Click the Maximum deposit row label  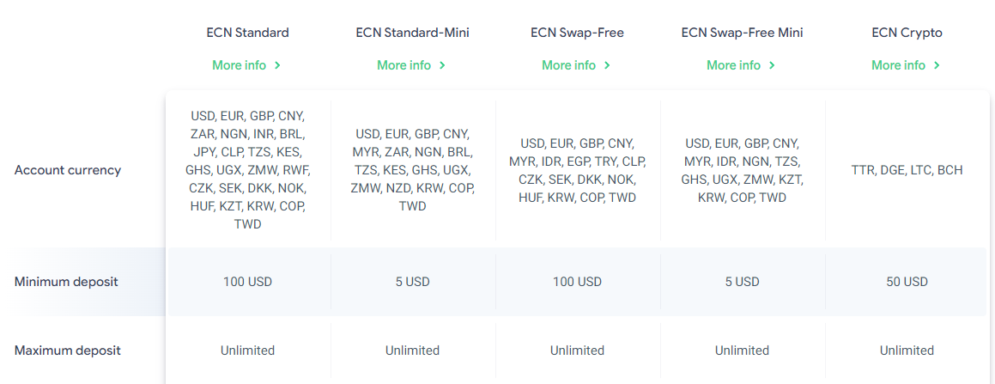68,350
